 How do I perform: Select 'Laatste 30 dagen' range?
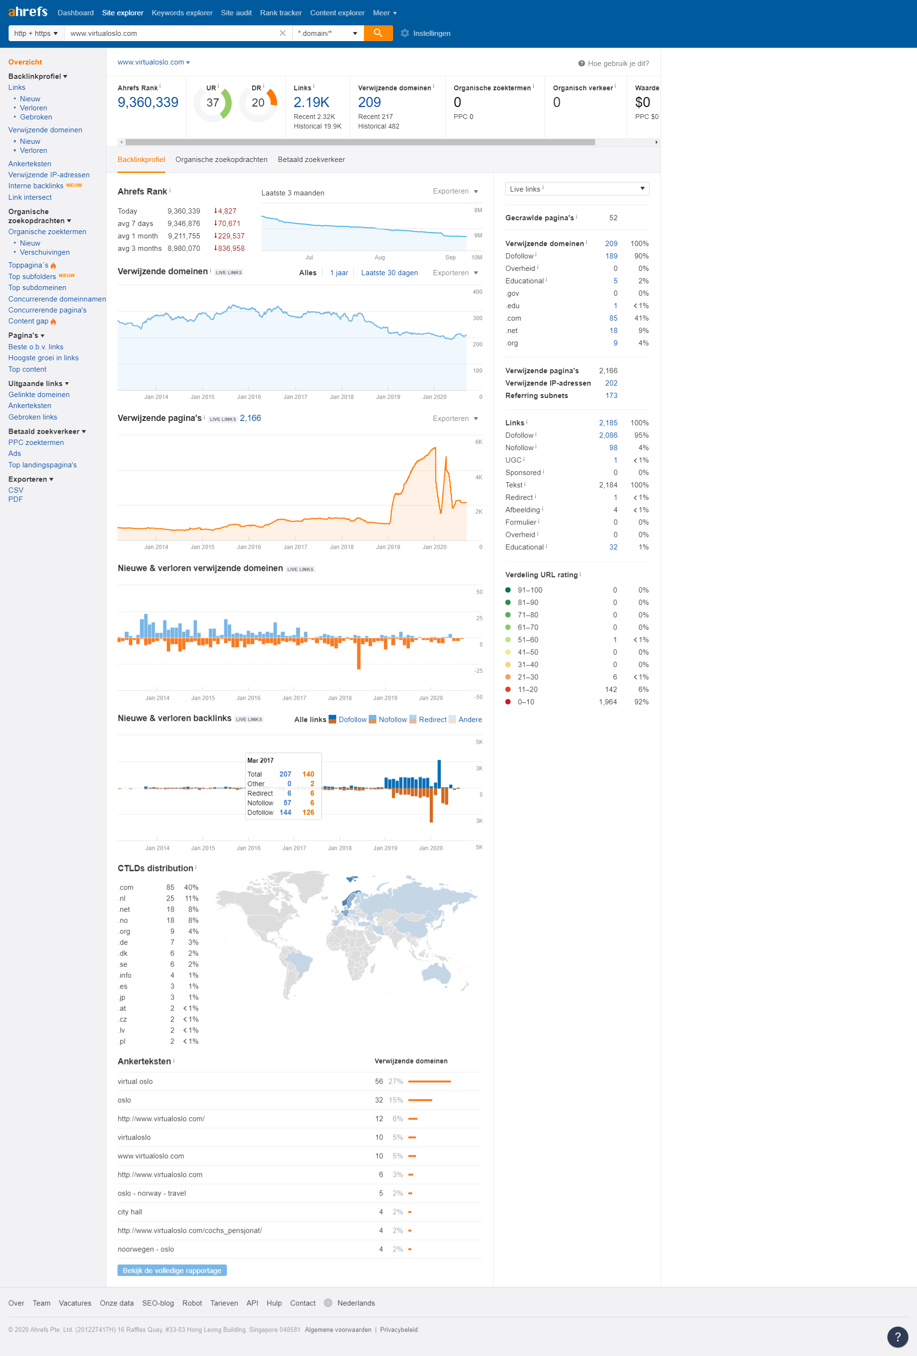point(389,272)
